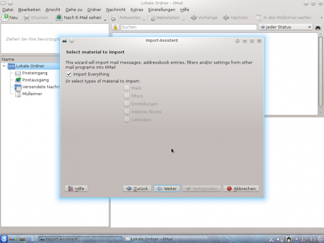Viewport: 324px width, 243px height.
Task: Toggle the Address Books checkbox
Action: pos(126,112)
